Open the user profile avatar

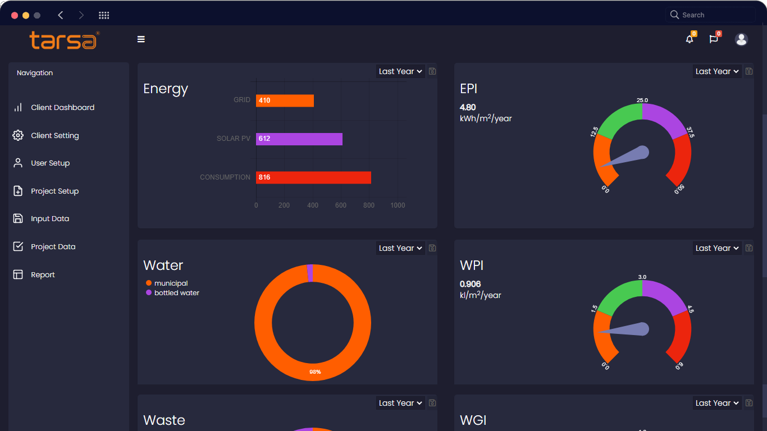pyautogui.click(x=741, y=39)
